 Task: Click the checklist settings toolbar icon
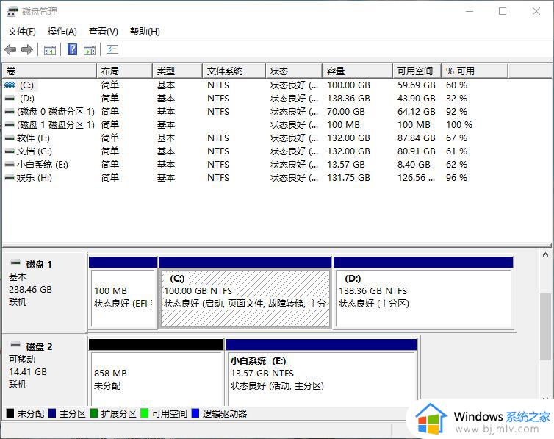tap(112, 49)
